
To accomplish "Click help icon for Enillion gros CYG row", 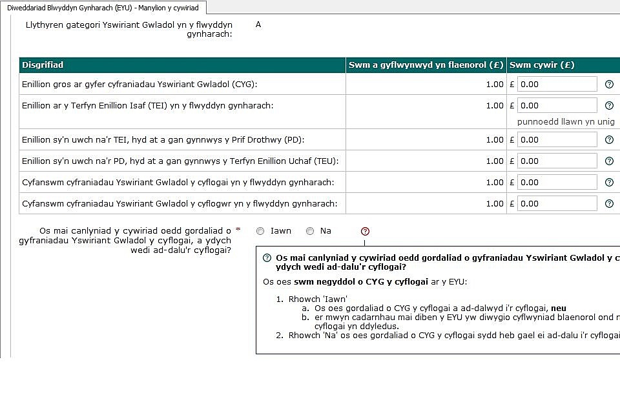I will pyautogui.click(x=609, y=85).
